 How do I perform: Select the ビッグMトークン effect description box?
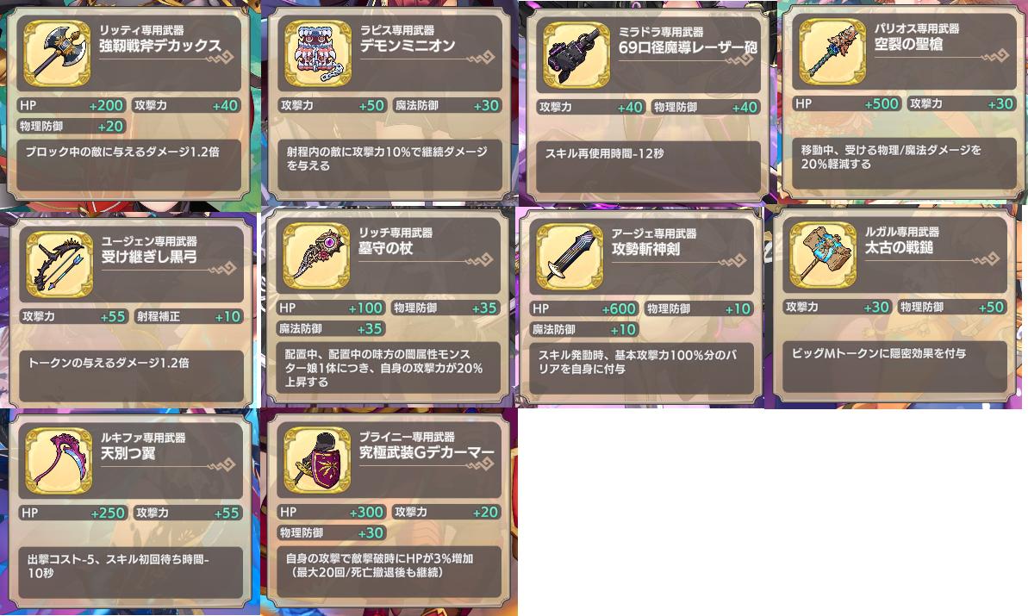click(894, 367)
